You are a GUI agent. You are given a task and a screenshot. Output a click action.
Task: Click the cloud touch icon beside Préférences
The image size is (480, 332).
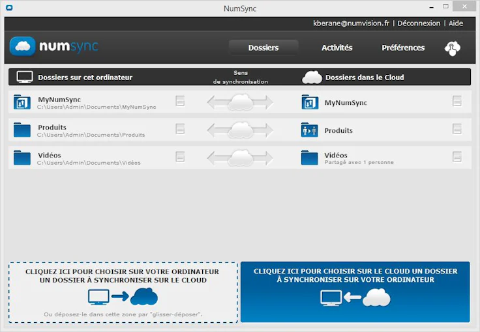click(x=453, y=48)
